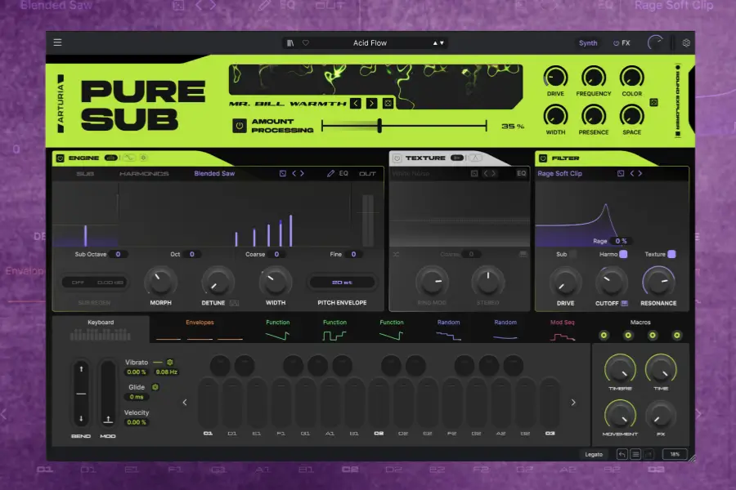The image size is (736, 490).
Task: Click the Bend wheel strip
Action: [x=81, y=393]
